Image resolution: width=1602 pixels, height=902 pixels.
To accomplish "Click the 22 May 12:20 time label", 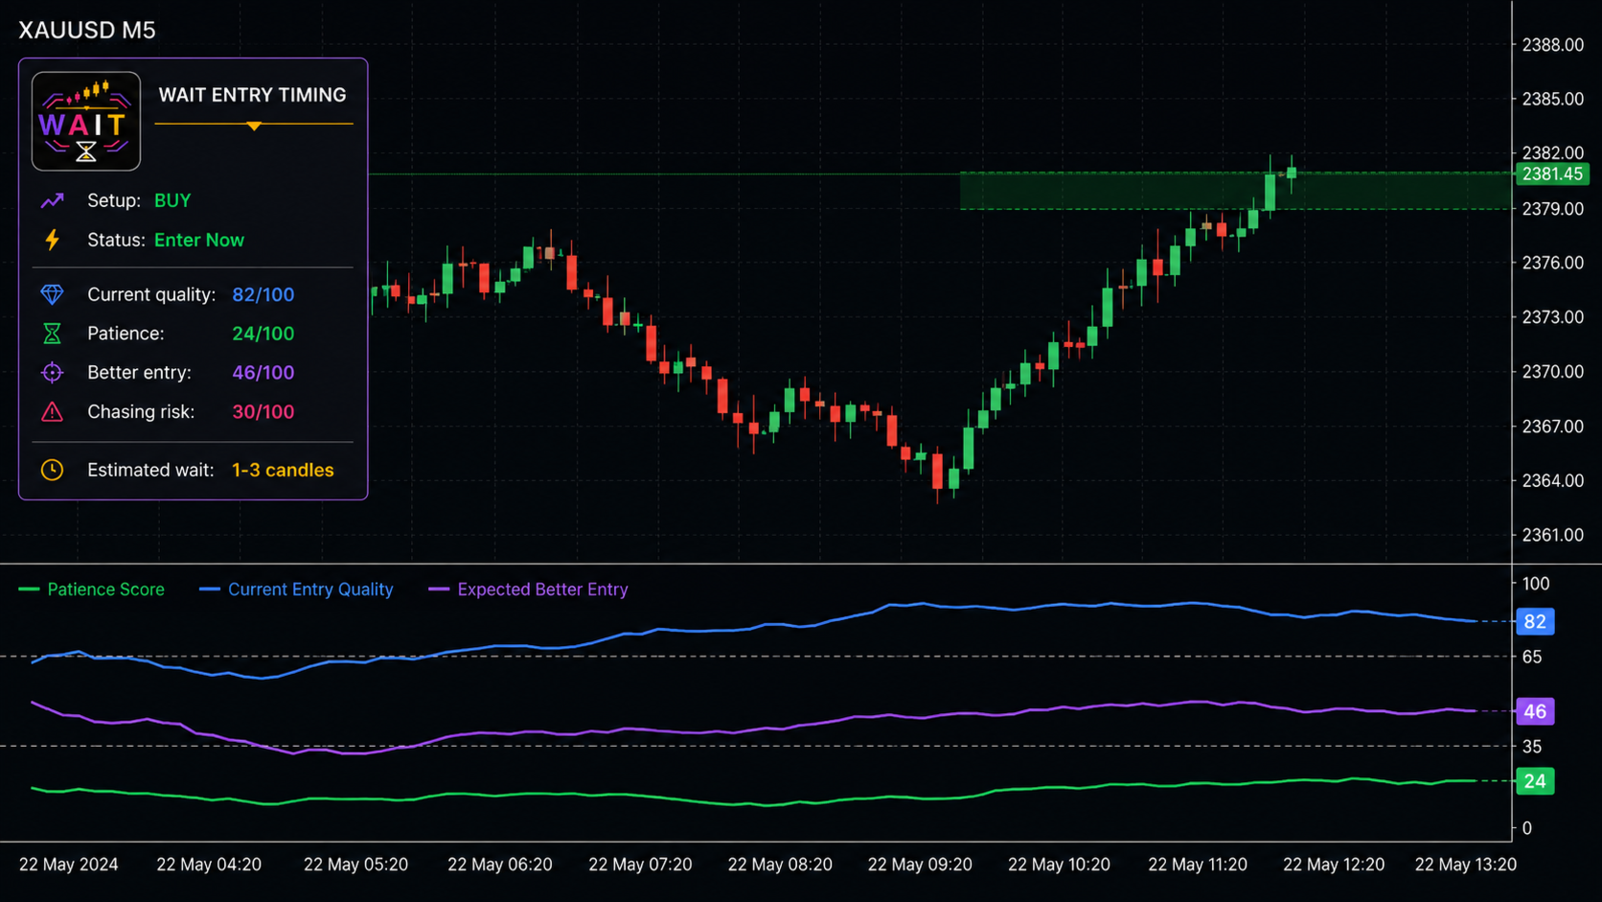I will [x=1334, y=865].
